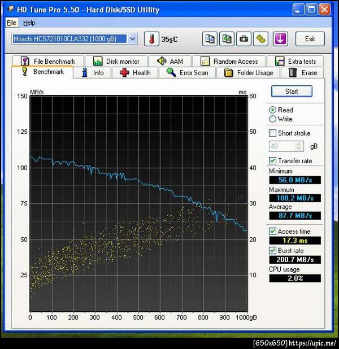
Task: Open the Info tab
Action: click(93, 73)
